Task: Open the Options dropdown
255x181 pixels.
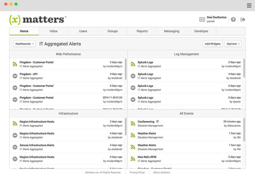Action: pyautogui.click(x=233, y=44)
